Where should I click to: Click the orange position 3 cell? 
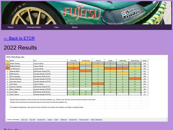coord(7,69)
